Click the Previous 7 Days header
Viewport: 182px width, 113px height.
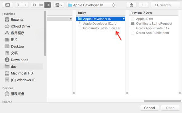153,13
